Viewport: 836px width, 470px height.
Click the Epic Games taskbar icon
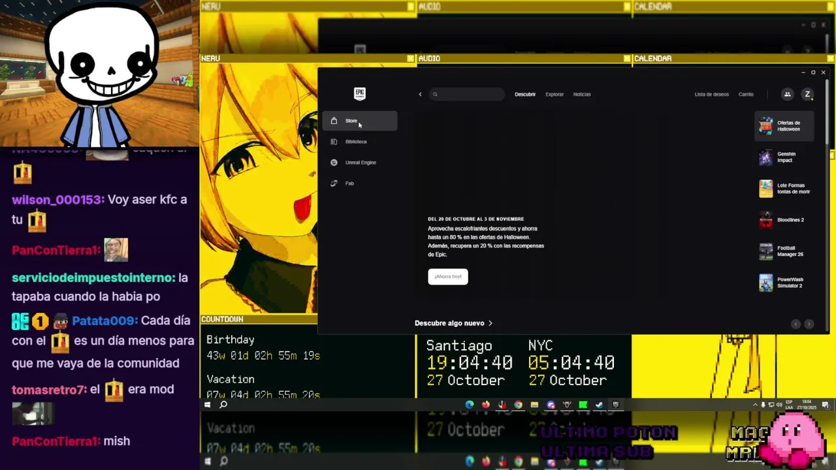click(615, 405)
